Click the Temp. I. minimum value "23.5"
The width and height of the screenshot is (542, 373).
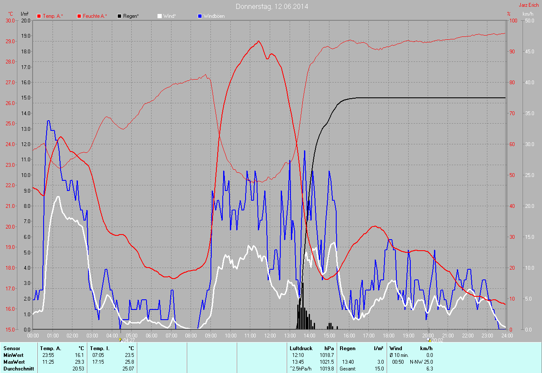coord(130,355)
